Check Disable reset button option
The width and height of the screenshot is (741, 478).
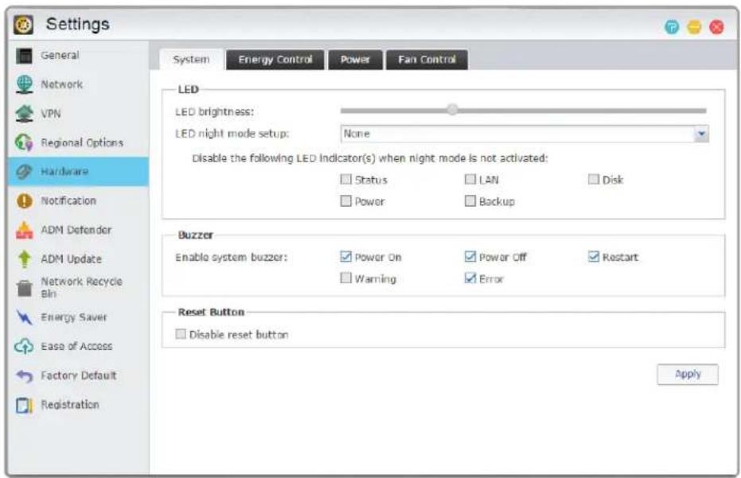181,334
